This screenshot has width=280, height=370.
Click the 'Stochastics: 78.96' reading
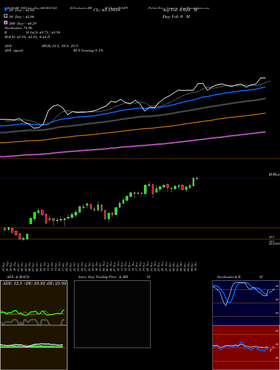(x=18, y=28)
